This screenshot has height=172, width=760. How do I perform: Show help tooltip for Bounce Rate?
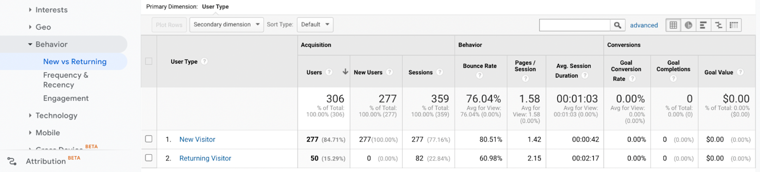pos(479,76)
